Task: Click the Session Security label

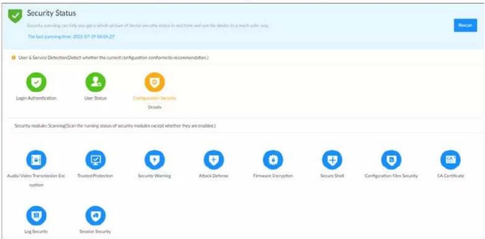Action: click(95, 232)
